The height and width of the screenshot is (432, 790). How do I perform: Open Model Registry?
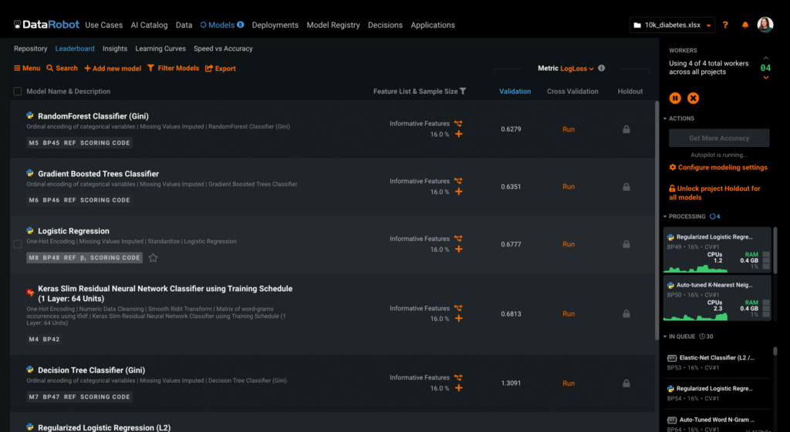pyautogui.click(x=333, y=25)
